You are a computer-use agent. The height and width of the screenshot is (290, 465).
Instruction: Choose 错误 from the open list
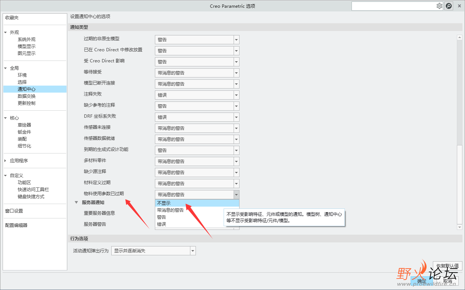[x=197, y=224]
